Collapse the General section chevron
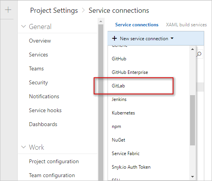 pyautogui.click(x=24, y=26)
